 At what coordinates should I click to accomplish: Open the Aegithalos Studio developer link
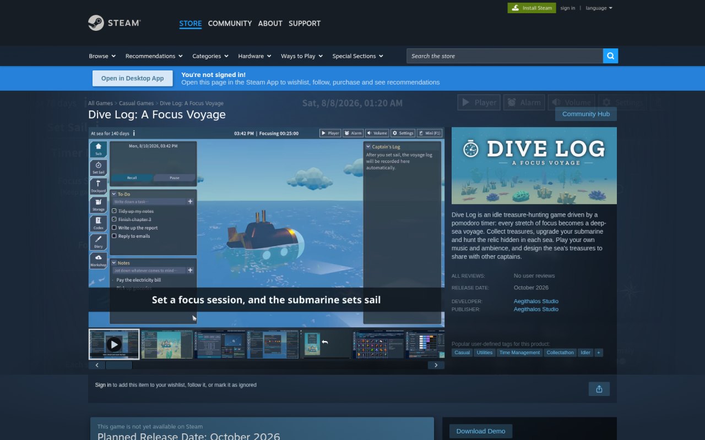coord(536,301)
